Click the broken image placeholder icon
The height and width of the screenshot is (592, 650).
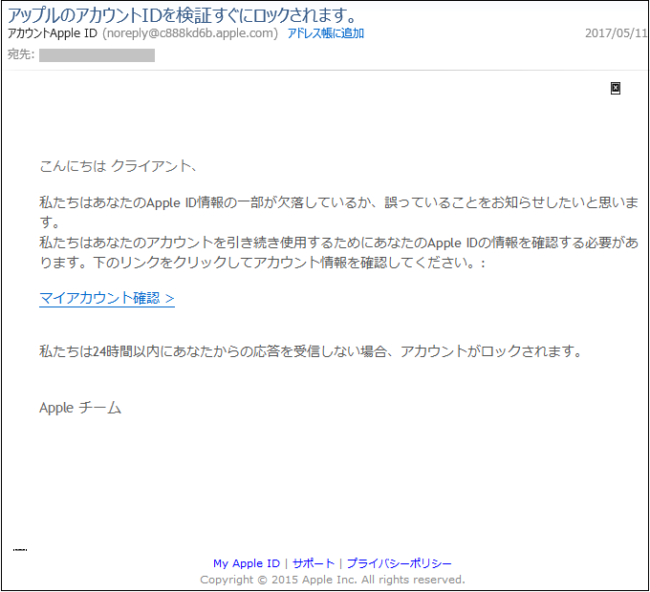pos(616,88)
